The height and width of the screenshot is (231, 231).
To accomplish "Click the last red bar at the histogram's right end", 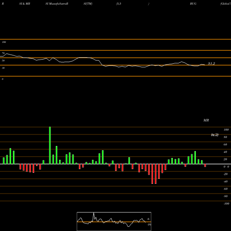I will tap(205, 165).
